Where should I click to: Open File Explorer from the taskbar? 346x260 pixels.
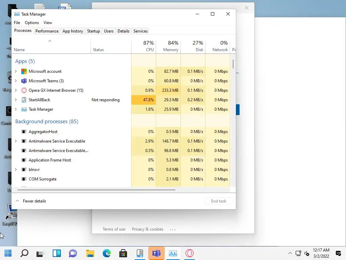tap(90, 253)
